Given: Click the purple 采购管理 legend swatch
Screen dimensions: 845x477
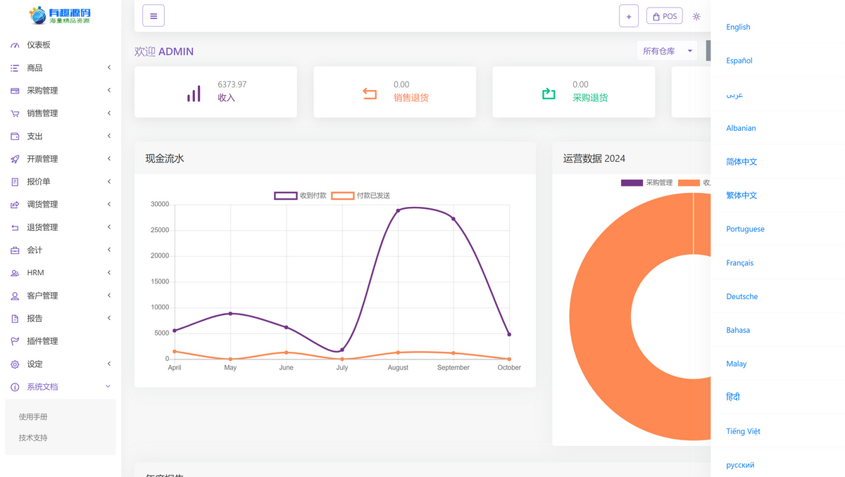Looking at the screenshot, I should [632, 183].
